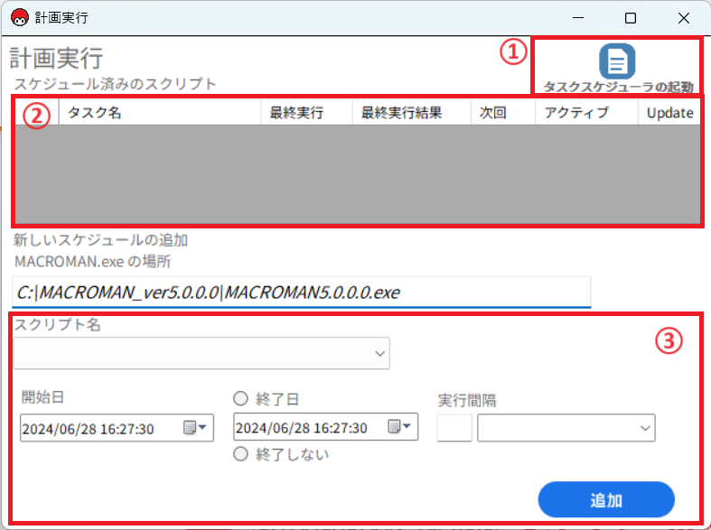Click the 次回 column header
711x530 pixels.
pos(503,112)
